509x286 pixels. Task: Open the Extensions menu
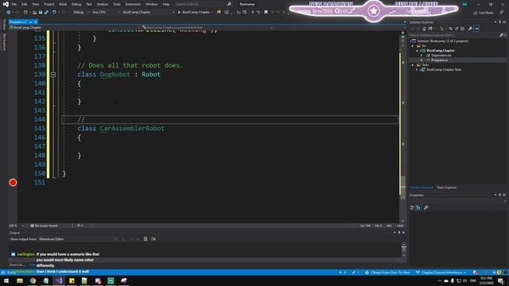(x=133, y=4)
